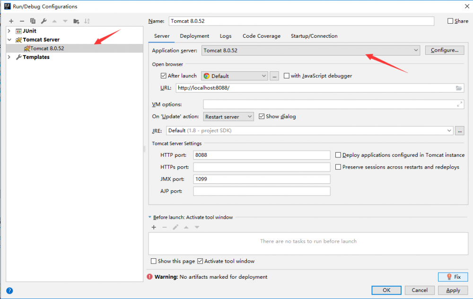Select the Templates tree label
Viewport: 473px width, 299px height.
click(36, 57)
